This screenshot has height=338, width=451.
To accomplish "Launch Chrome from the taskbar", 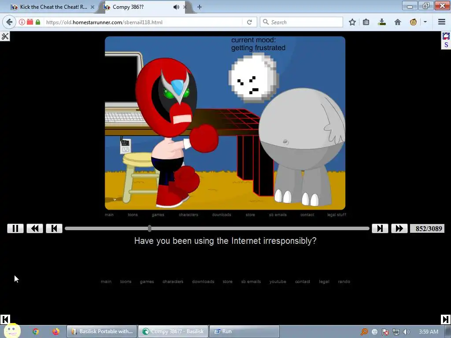I will [36, 331].
